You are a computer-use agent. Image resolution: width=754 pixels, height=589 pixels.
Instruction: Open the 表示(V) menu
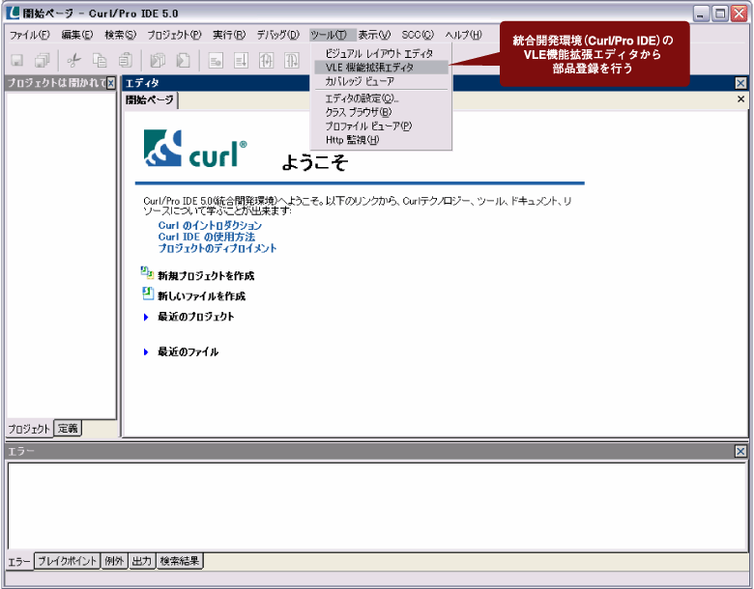[374, 35]
